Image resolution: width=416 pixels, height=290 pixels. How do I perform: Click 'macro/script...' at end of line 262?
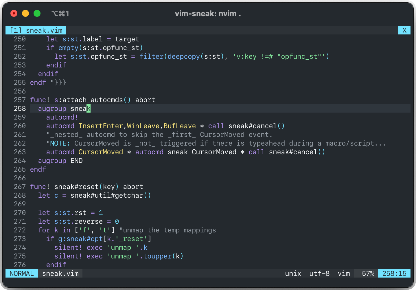pos(356,143)
